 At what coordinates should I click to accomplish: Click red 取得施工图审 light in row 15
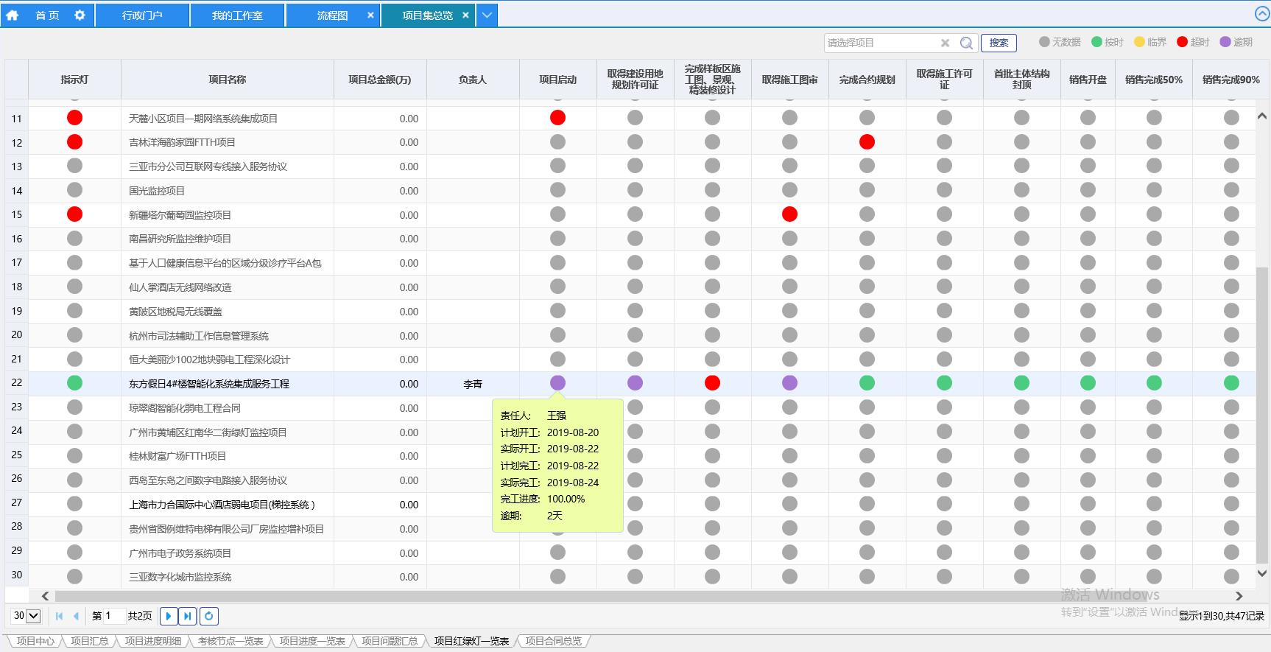click(x=789, y=214)
